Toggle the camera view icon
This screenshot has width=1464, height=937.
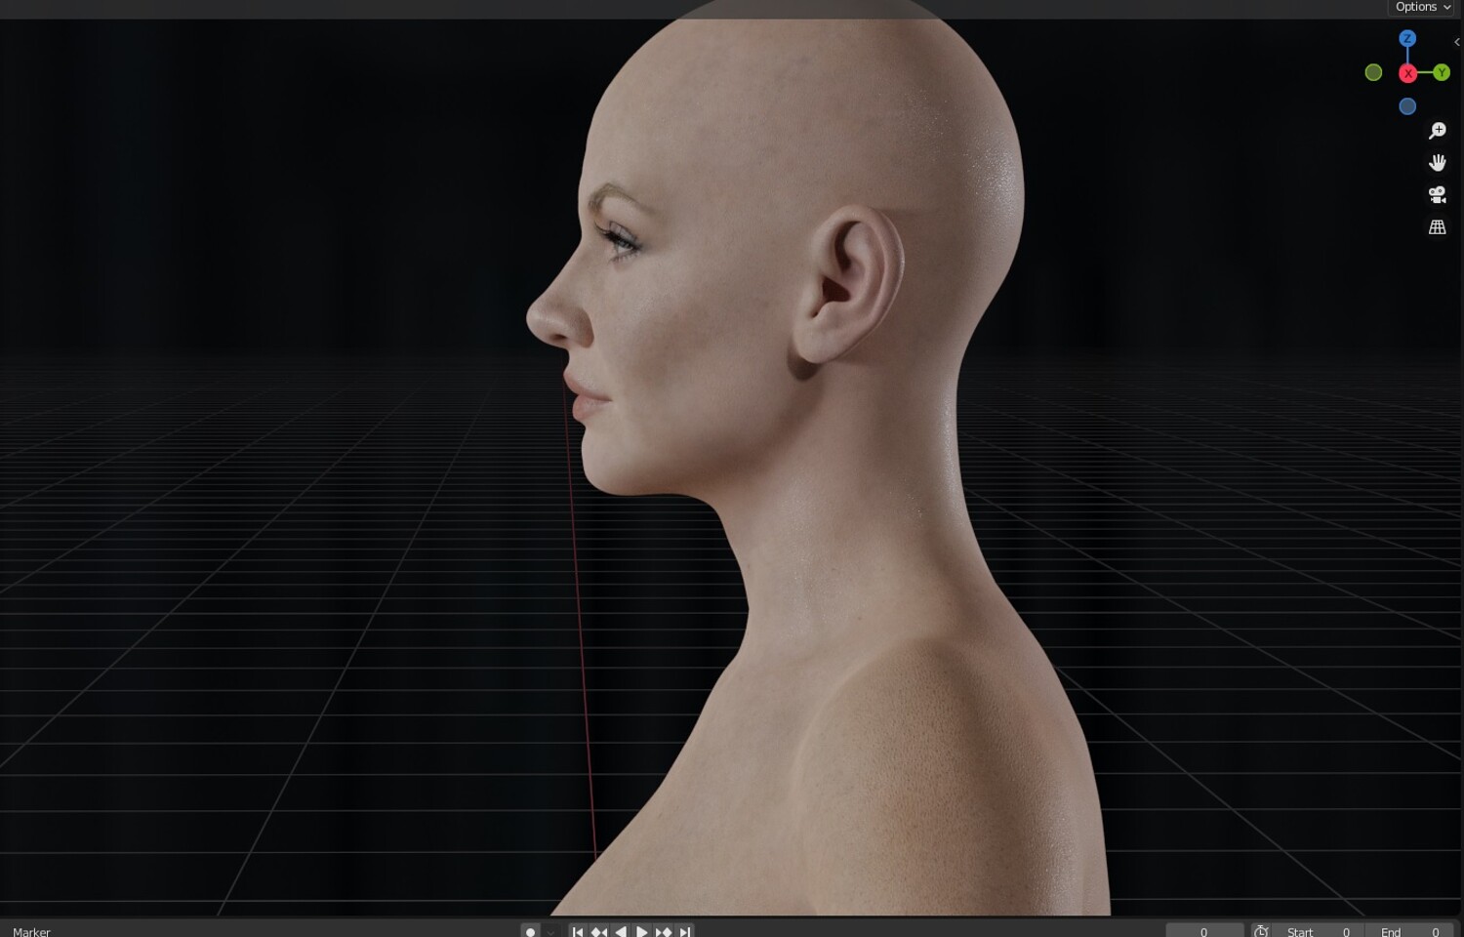1437,194
